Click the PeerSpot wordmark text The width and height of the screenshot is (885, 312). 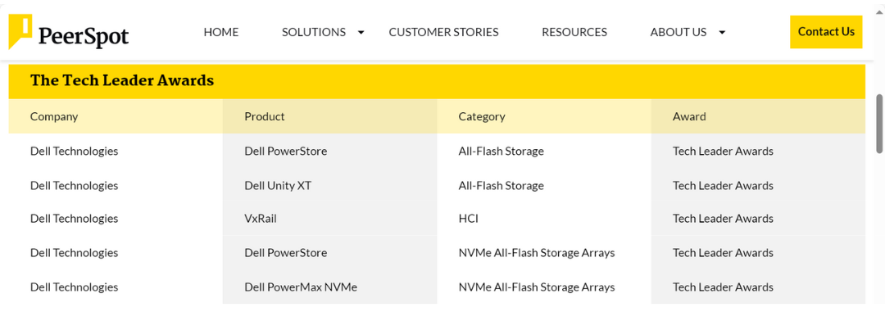click(x=84, y=37)
